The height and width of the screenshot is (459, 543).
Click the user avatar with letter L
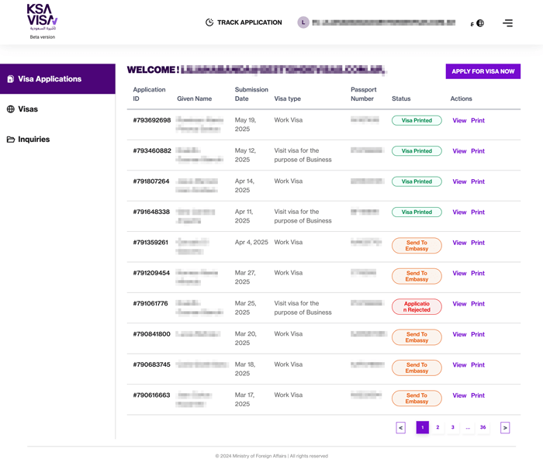pyautogui.click(x=303, y=22)
